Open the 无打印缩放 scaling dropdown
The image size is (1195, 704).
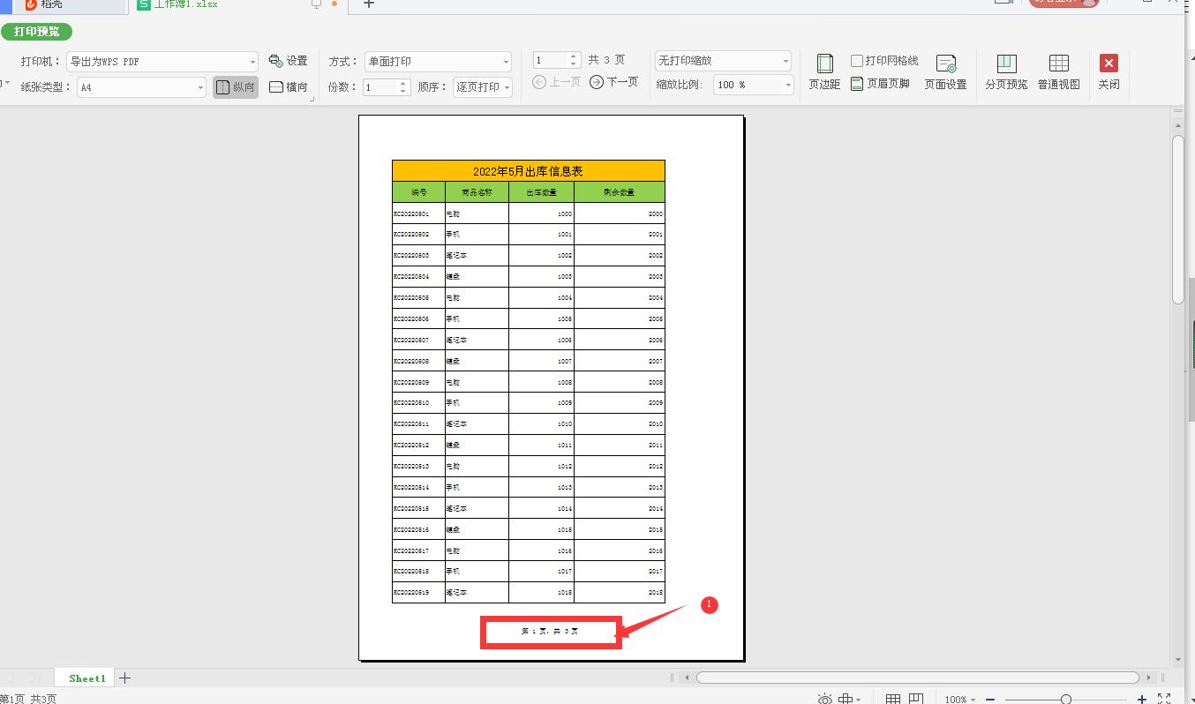[x=722, y=59]
